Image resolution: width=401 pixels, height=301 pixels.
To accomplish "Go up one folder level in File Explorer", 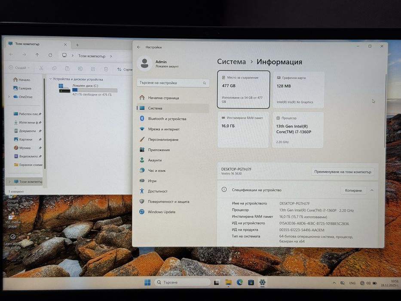I will (x=37, y=55).
